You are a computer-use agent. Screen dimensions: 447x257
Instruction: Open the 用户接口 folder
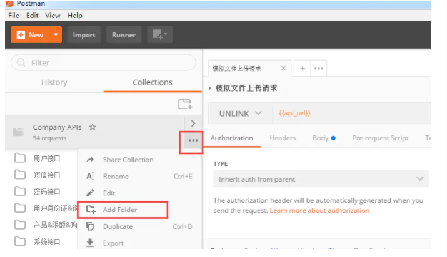click(47, 158)
